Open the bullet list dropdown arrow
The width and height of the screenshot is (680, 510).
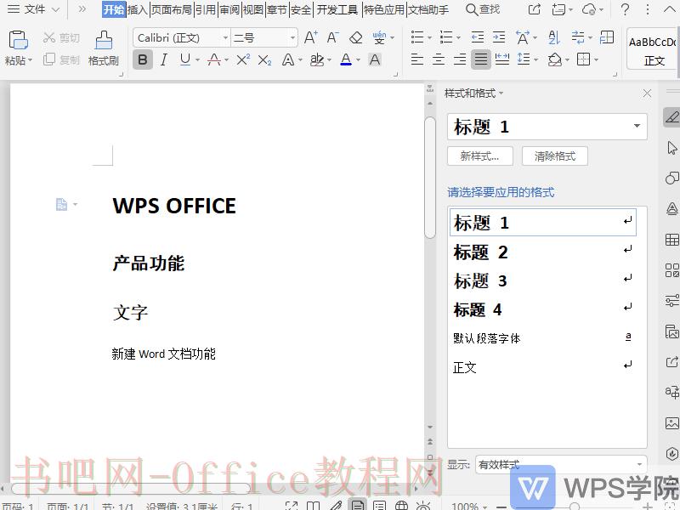pyautogui.click(x=429, y=37)
